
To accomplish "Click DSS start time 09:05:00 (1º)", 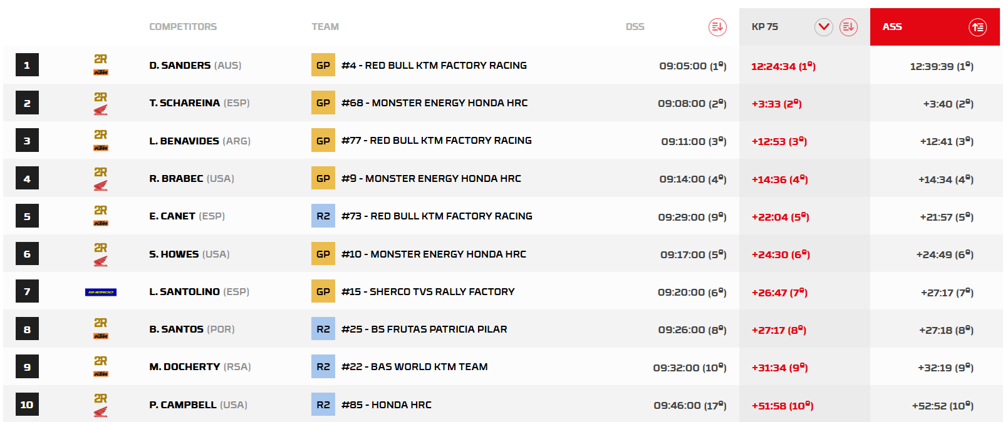I will click(693, 66).
